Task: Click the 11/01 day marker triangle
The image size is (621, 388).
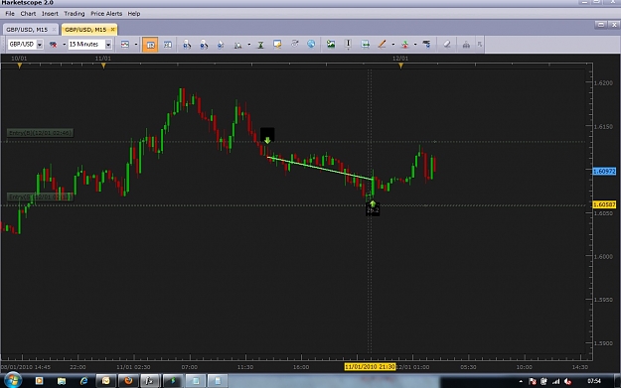Action: (103, 65)
